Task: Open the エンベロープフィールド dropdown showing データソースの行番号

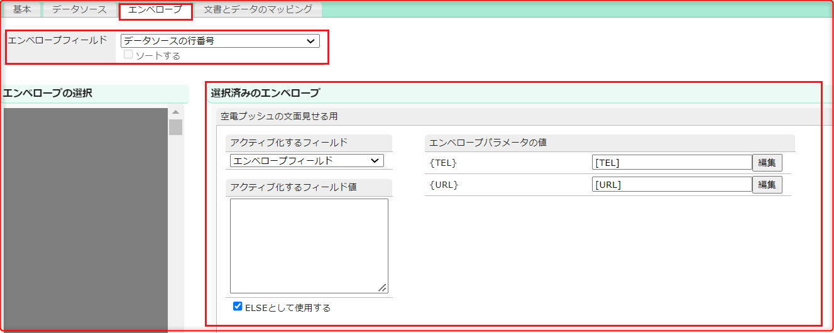Action: [x=220, y=41]
